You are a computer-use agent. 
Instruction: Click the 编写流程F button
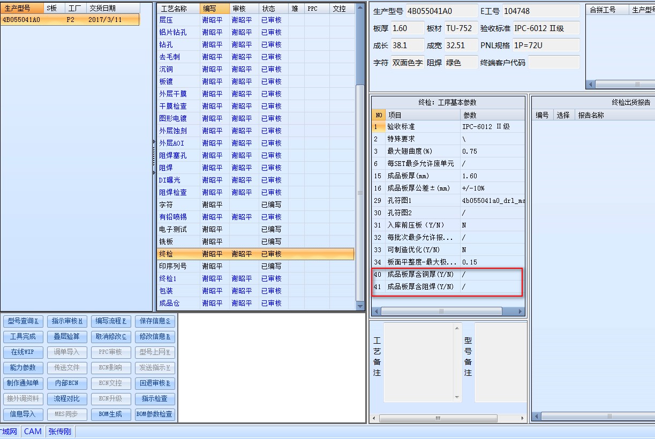(x=111, y=321)
